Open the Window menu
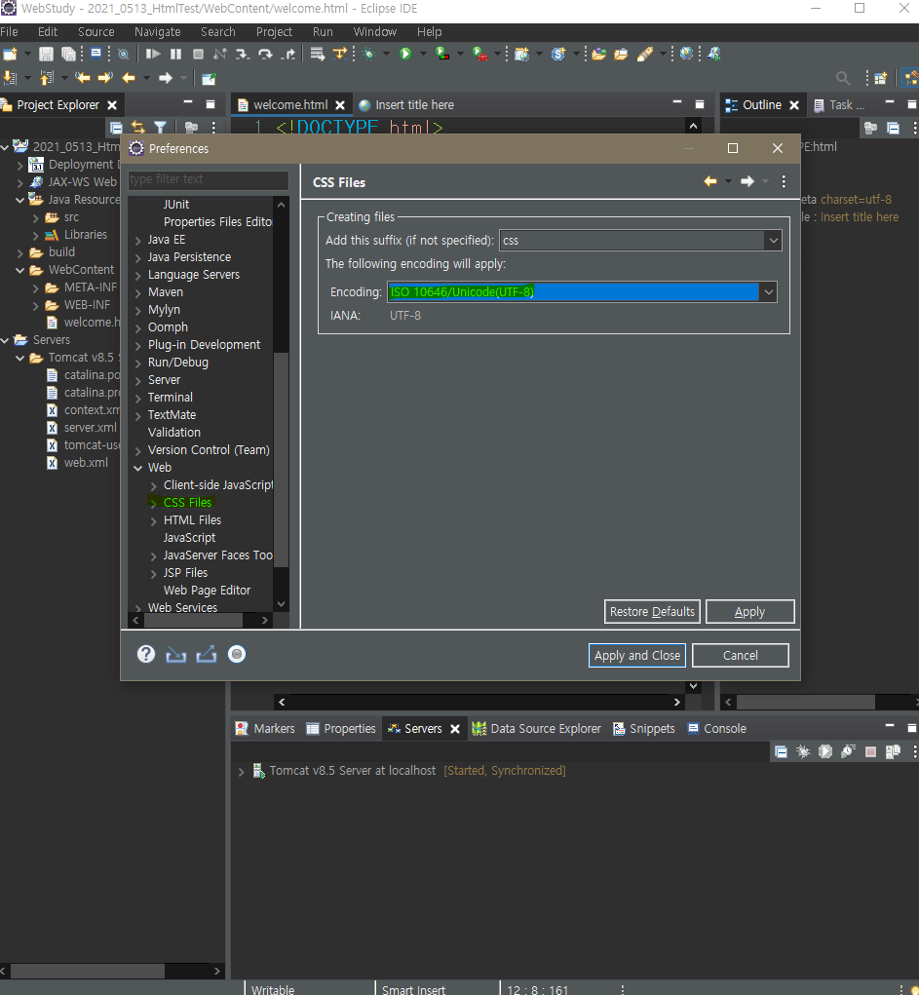 (x=375, y=32)
